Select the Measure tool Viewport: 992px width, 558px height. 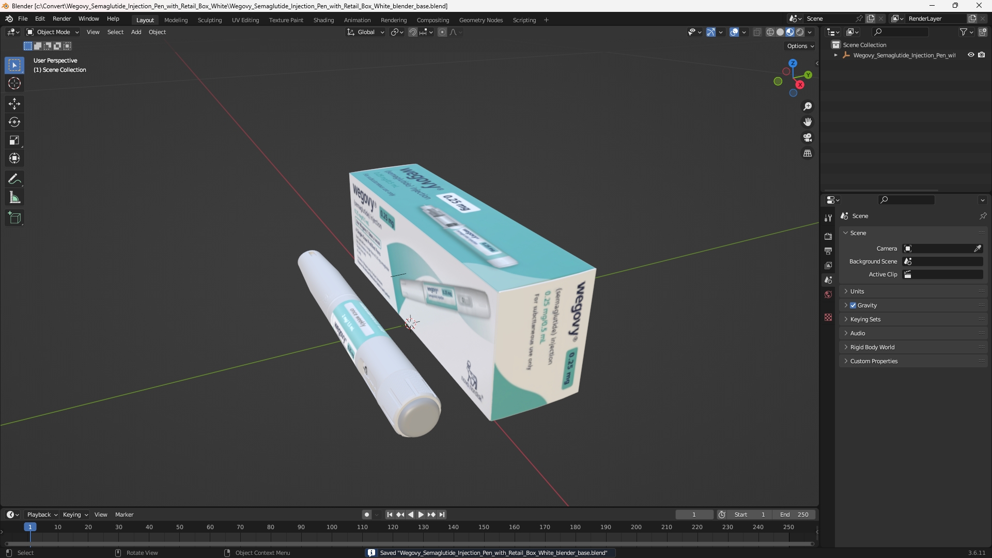tap(14, 197)
